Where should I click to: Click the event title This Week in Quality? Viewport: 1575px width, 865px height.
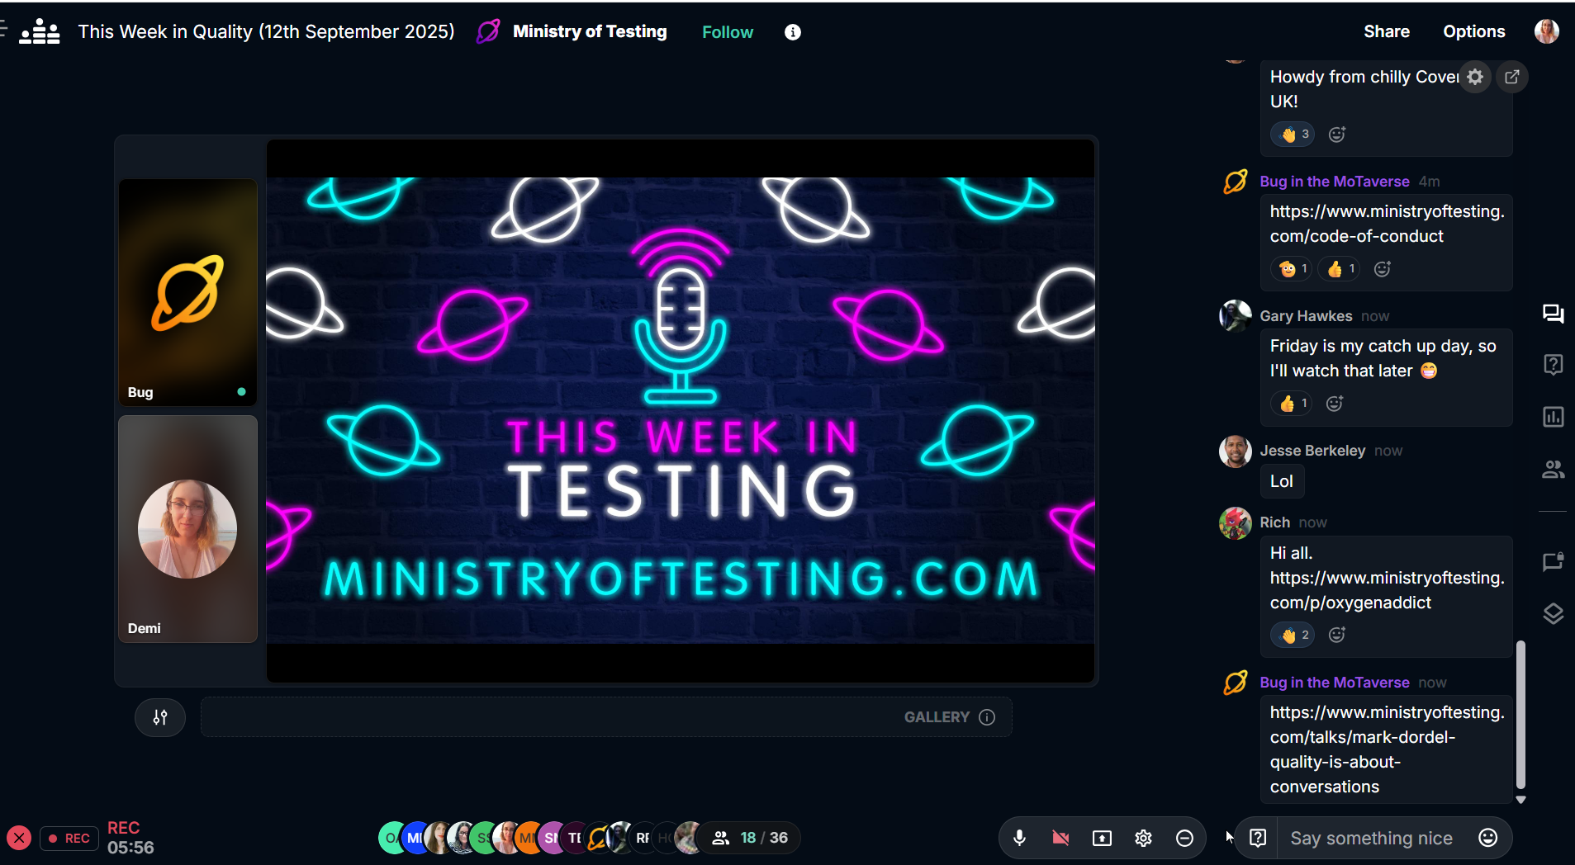[x=266, y=31]
